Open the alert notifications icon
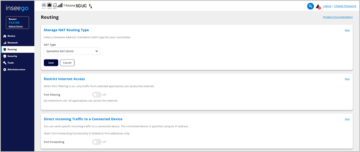Screen dimensions: 360x152 pyautogui.click(x=318, y=6)
